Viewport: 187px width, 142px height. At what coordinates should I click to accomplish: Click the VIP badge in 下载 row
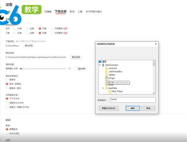(x=65, y=33)
